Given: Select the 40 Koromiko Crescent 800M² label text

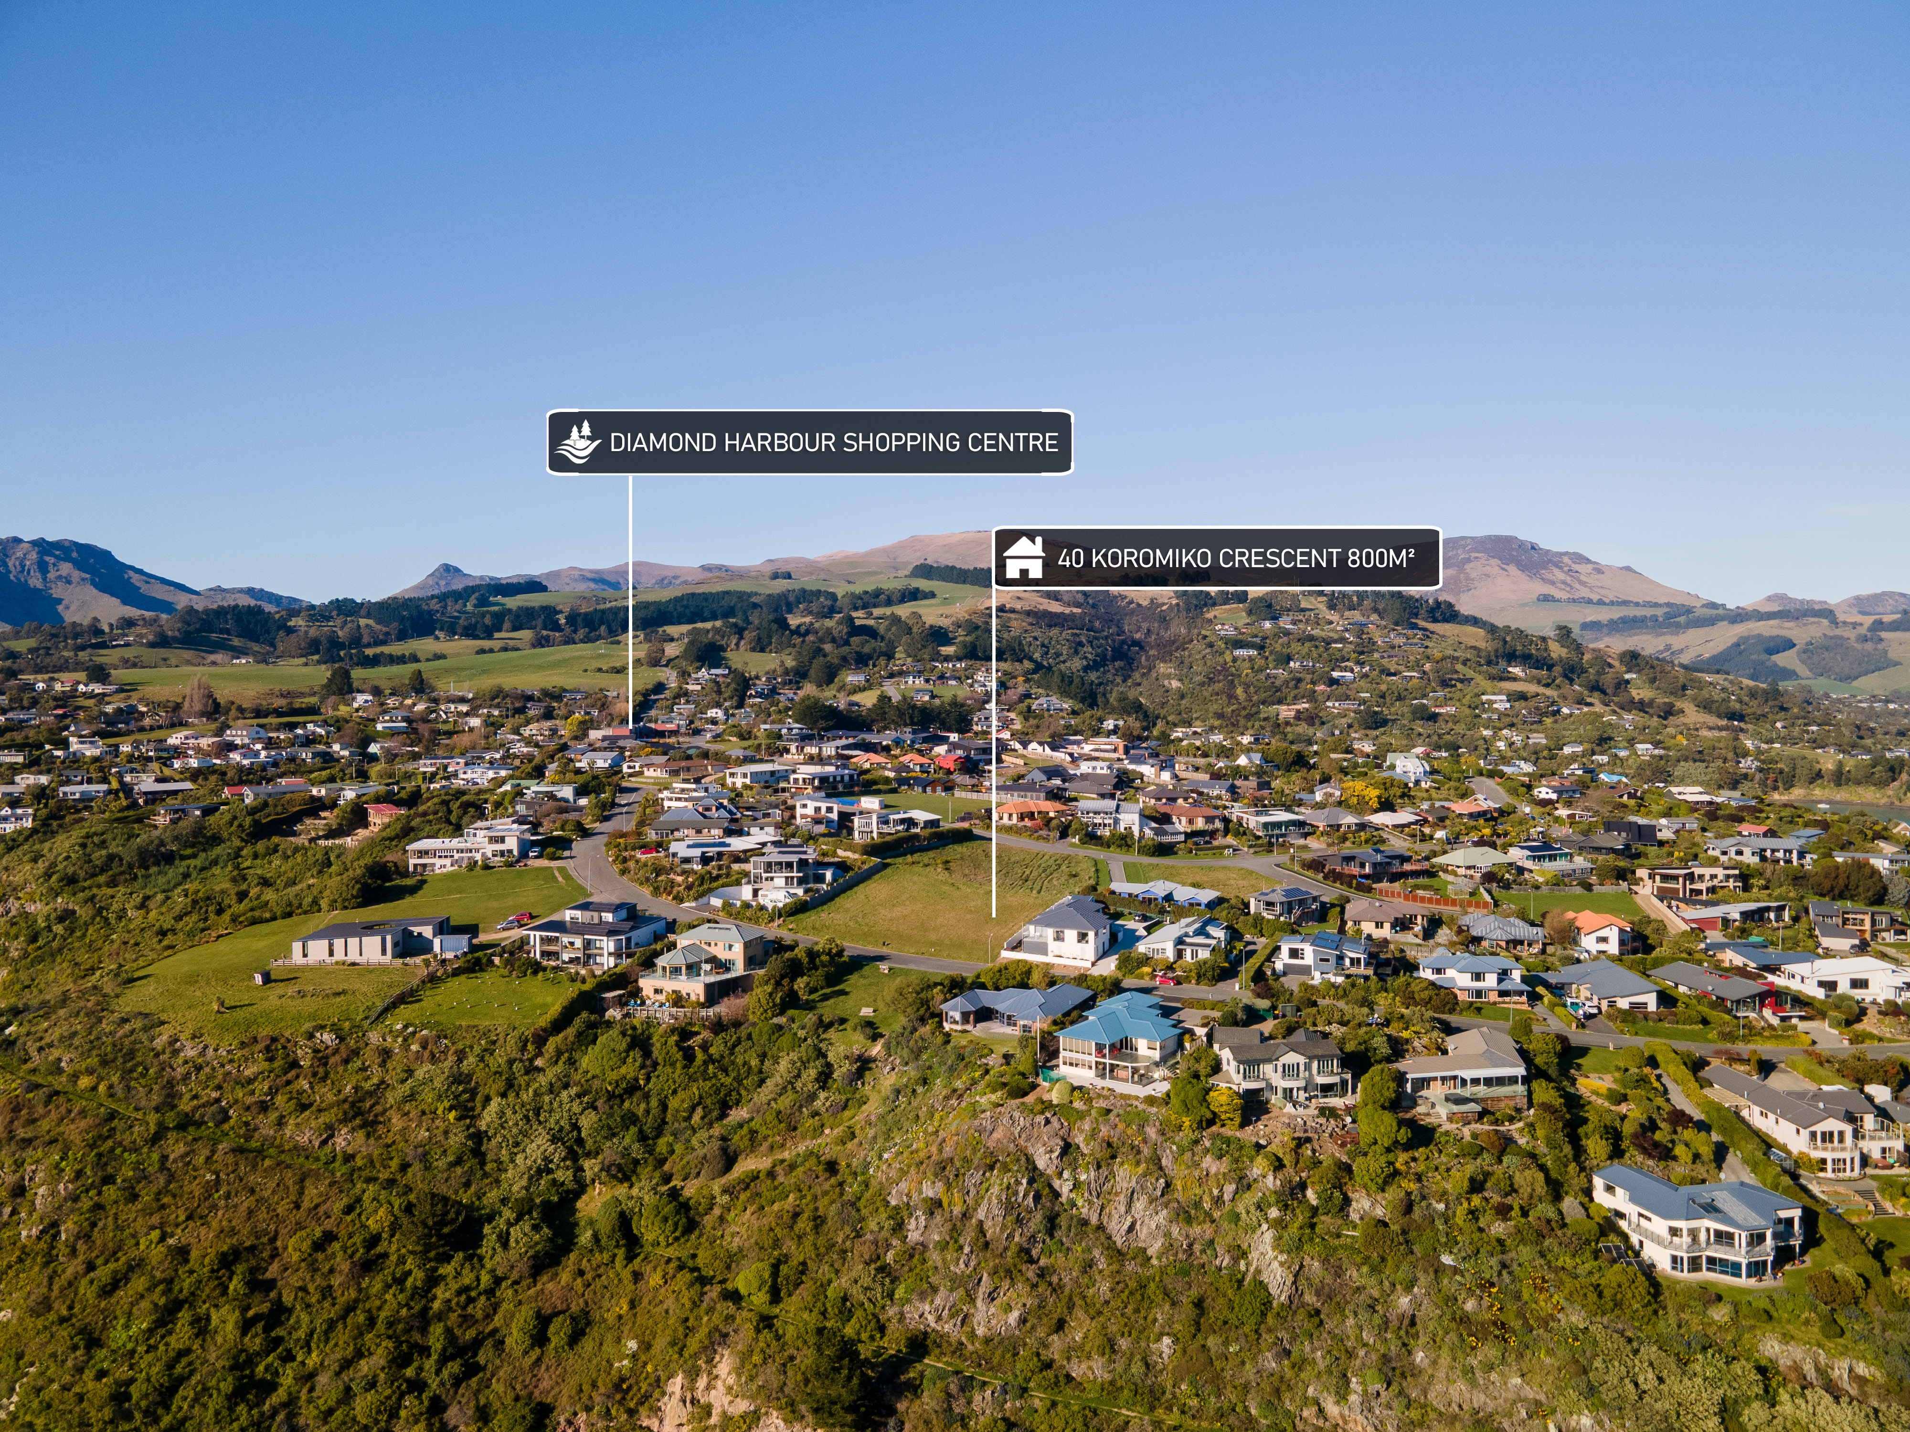Looking at the screenshot, I should coord(1236,558).
